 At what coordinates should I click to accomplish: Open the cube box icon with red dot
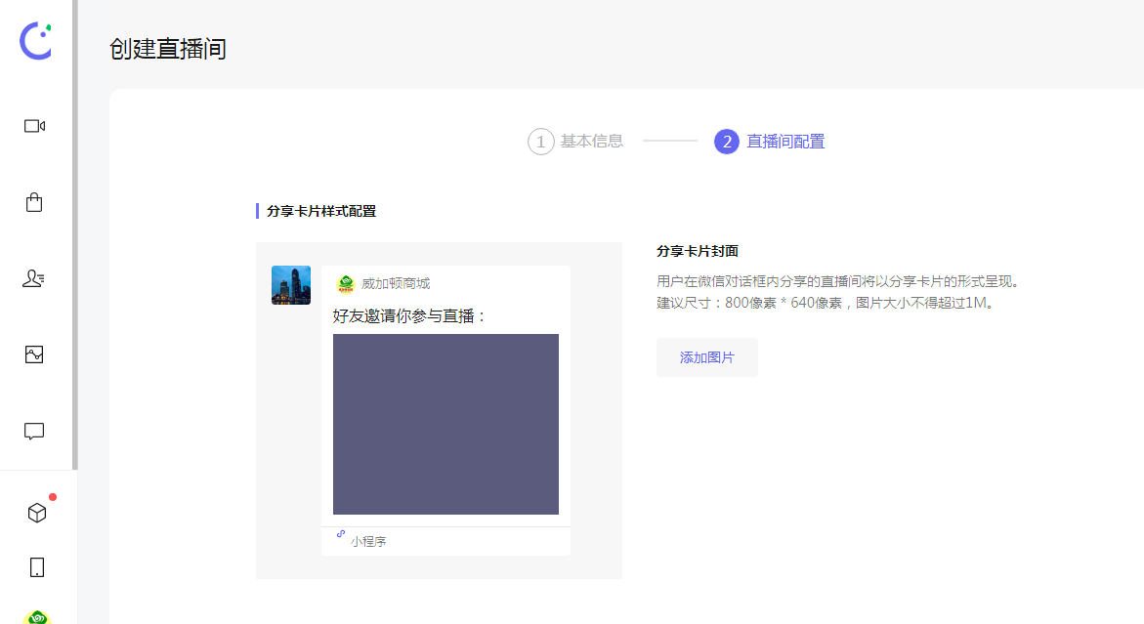click(37, 513)
